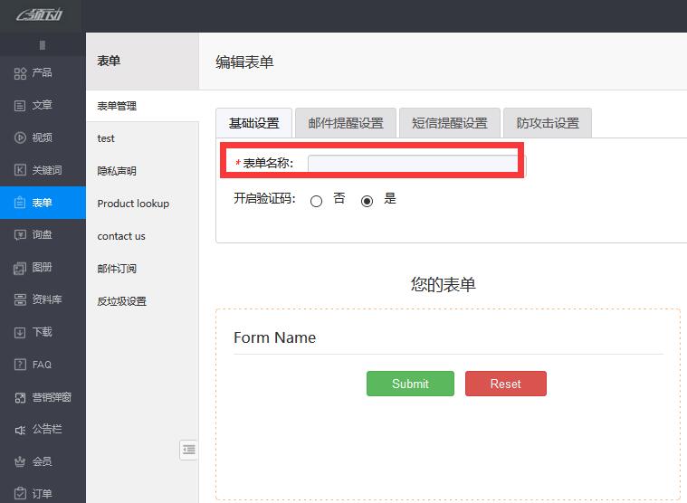
Task: Click the 表单 form clipboard icon
Action: pos(20,203)
